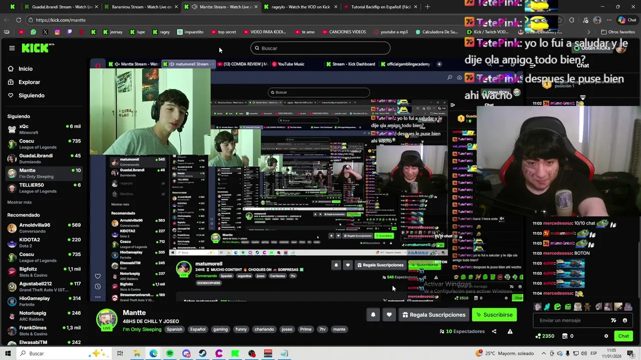Click the Spanish tag

pos(174,329)
